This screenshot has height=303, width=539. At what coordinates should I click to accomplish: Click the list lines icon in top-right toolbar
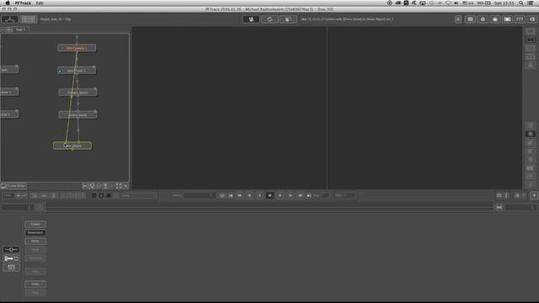458,19
